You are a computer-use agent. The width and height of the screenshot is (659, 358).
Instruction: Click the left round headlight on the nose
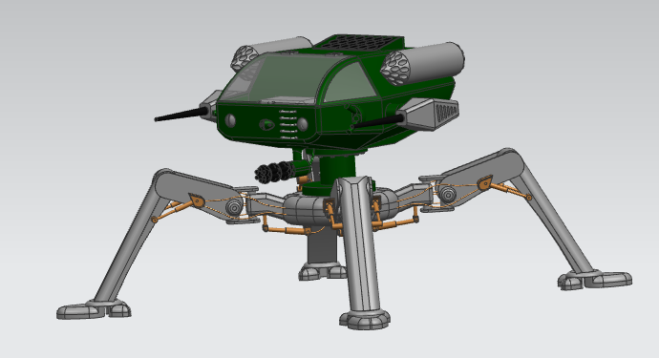coord(231,120)
